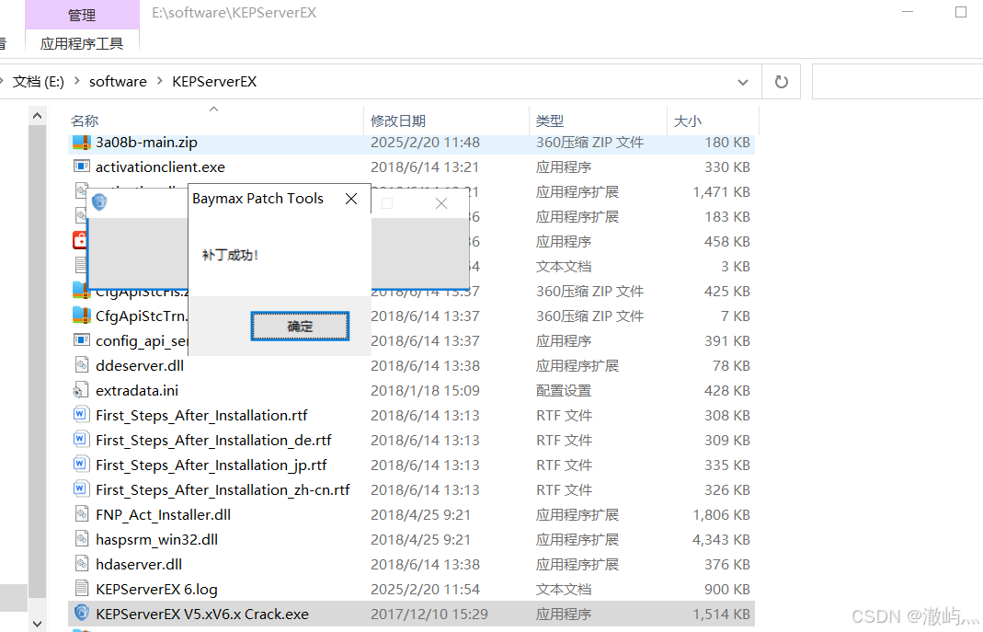Click the hdaserver.dll file name
Viewport: 983px width, 632px height.
139,564
